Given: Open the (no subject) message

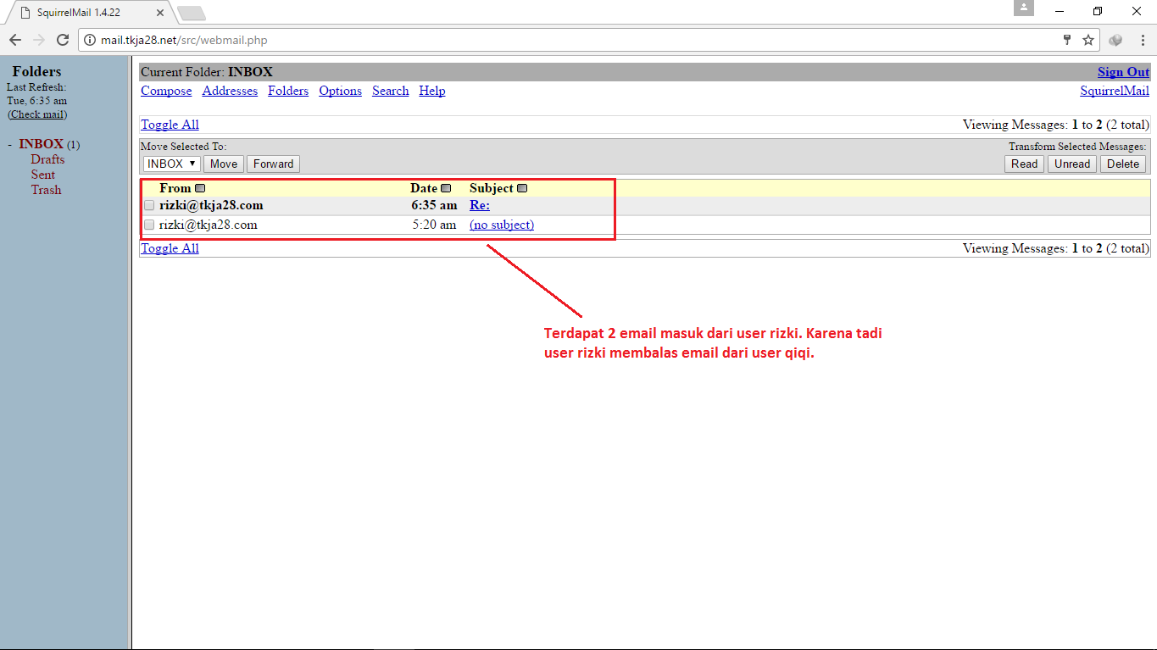Looking at the screenshot, I should pyautogui.click(x=502, y=225).
